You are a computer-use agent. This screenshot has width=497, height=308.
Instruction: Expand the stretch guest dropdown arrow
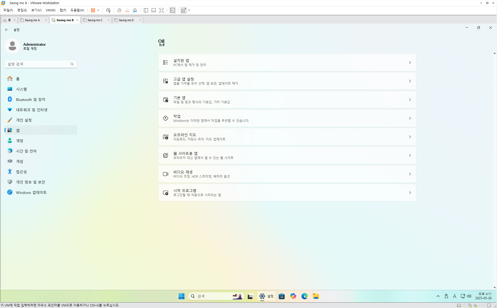coord(189,10)
